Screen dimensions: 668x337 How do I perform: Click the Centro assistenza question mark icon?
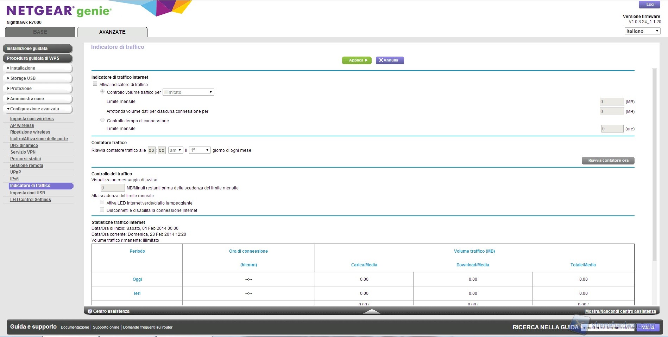(x=90, y=311)
